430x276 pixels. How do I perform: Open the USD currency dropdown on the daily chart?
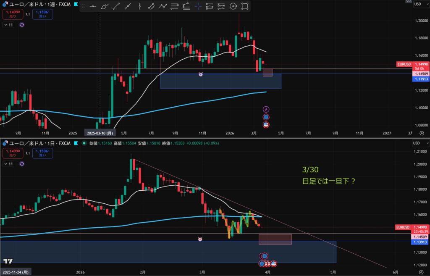[x=418, y=143]
